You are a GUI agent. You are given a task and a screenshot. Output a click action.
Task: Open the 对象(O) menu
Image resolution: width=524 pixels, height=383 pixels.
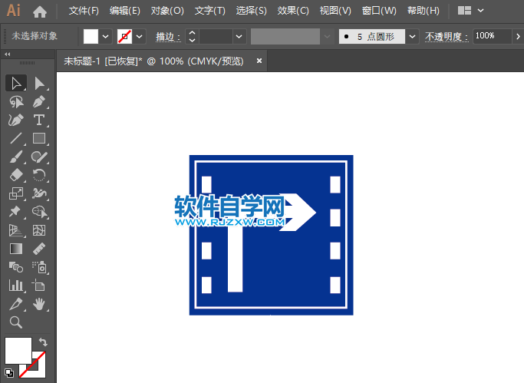(x=167, y=11)
